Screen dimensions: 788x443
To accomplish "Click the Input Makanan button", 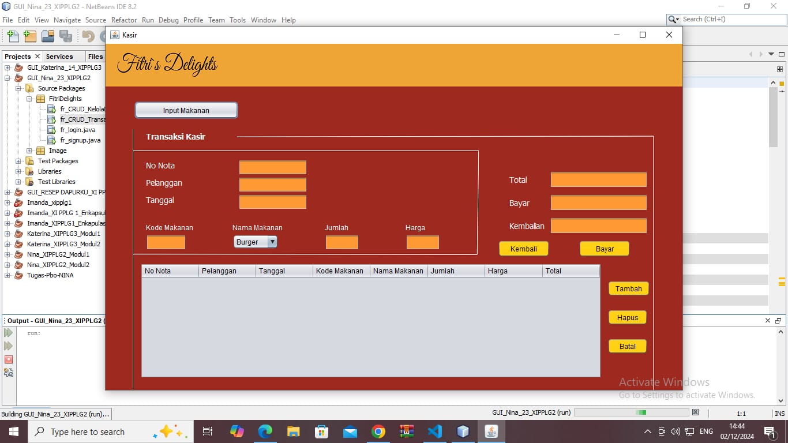I will (x=186, y=110).
